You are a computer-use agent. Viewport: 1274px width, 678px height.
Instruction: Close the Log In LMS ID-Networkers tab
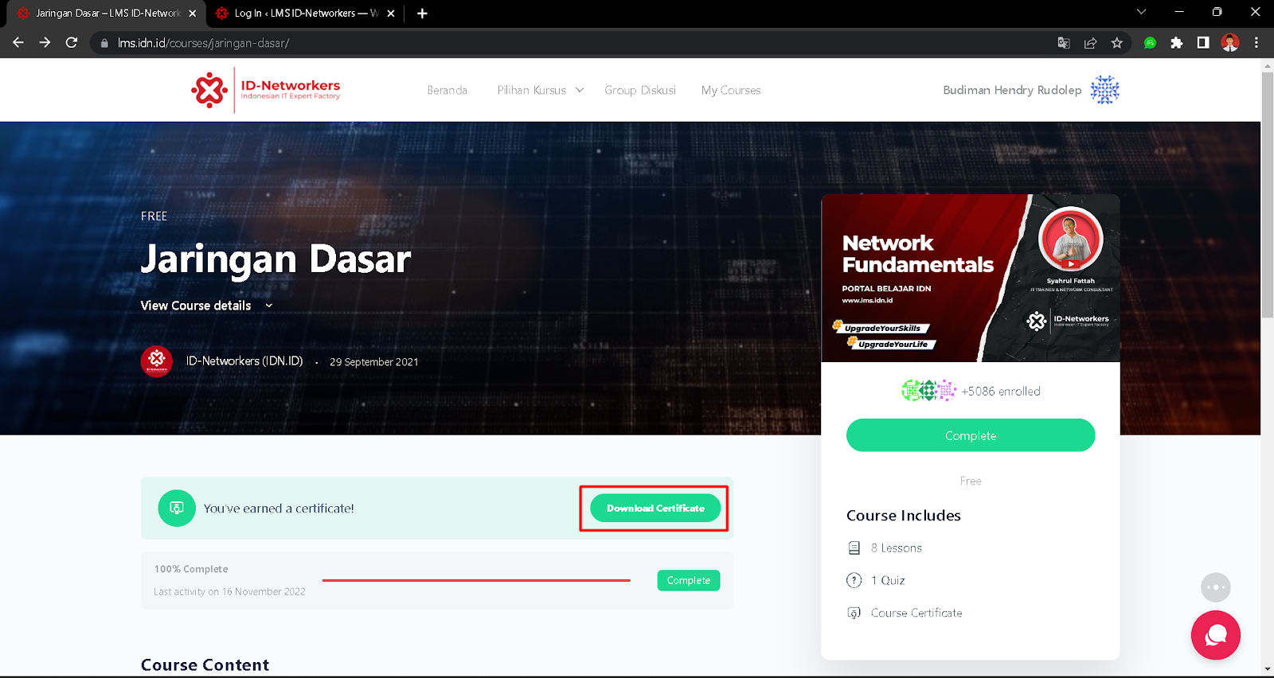tap(391, 13)
